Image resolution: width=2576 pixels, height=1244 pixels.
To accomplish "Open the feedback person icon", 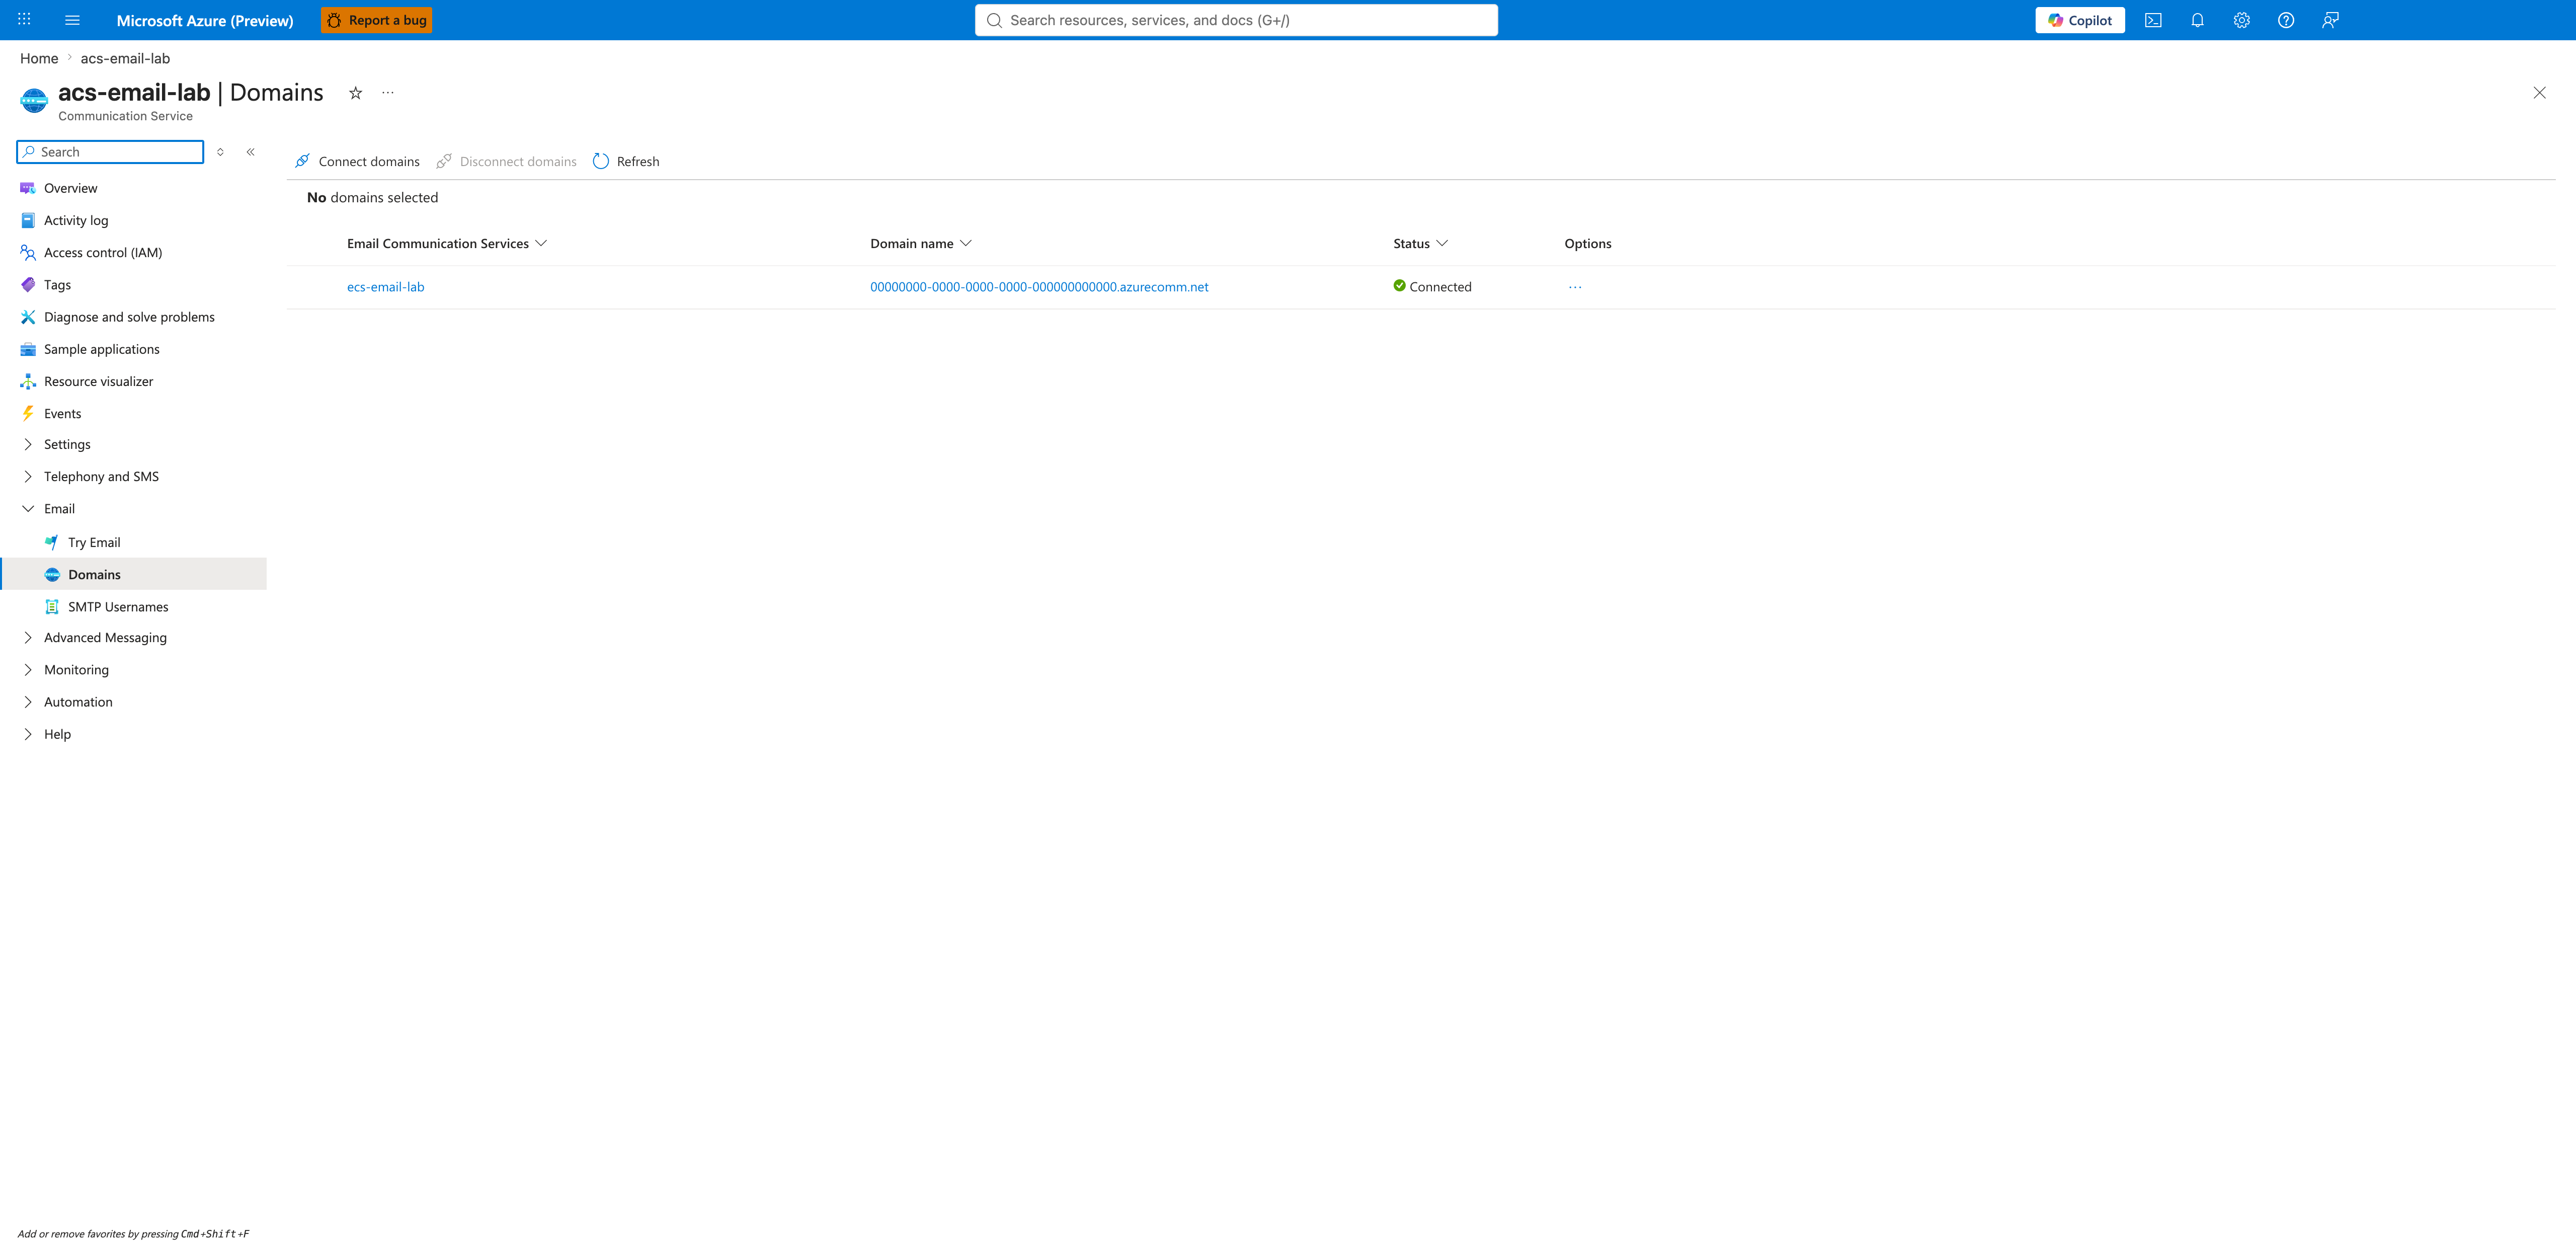I will coord(2330,20).
